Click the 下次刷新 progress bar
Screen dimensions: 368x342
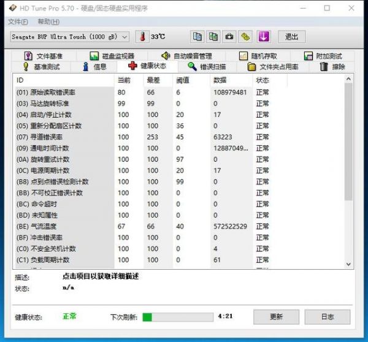178,317
